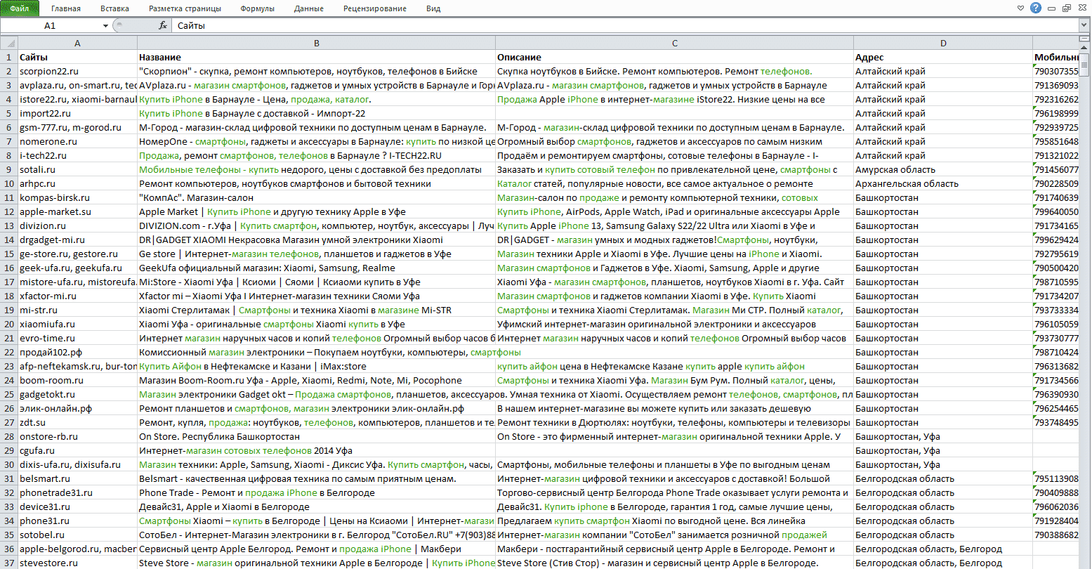Viewport: 1092px width, 569px height.
Task: Select row 1 by its row header
Action: click(8, 57)
